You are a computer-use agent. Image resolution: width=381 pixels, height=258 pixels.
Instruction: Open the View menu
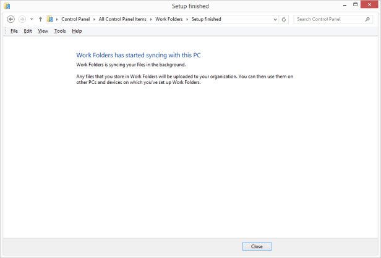[x=43, y=31]
